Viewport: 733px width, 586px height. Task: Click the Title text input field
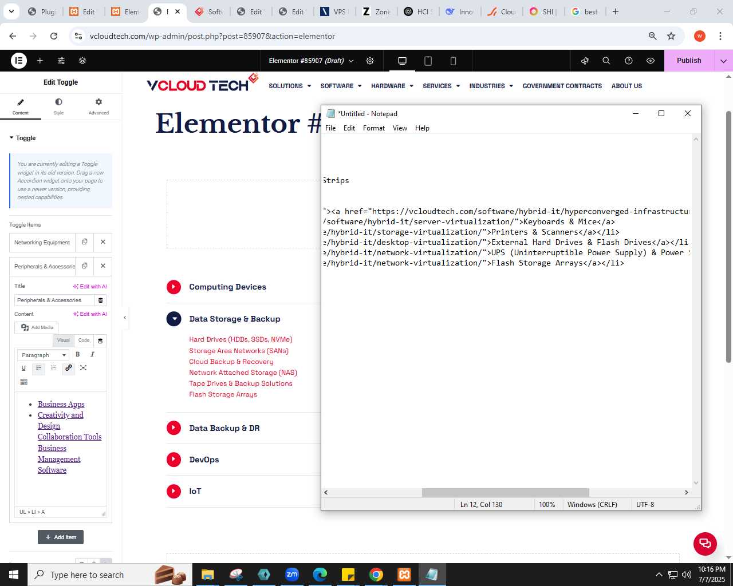(x=54, y=300)
